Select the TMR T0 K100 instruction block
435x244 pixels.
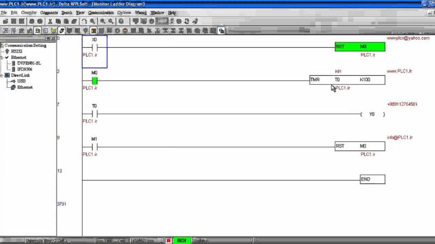point(347,80)
